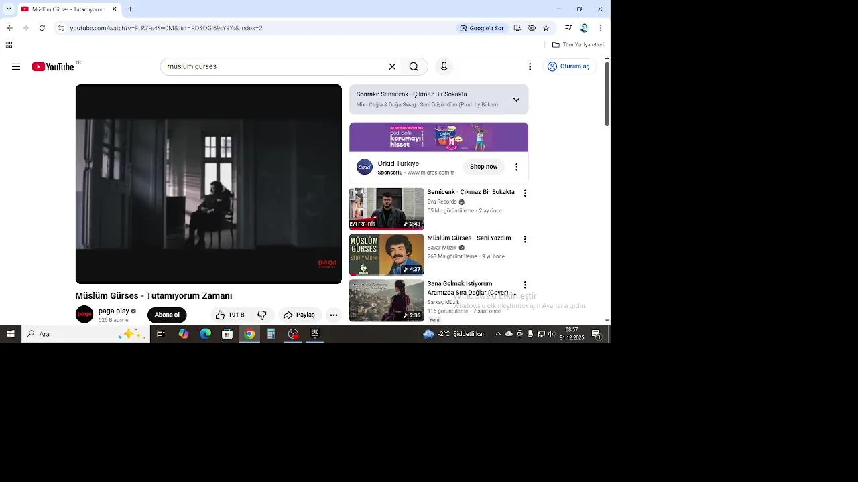Open weather widget -2°C Şiddetli kar
858x482 pixels.
[x=454, y=334]
